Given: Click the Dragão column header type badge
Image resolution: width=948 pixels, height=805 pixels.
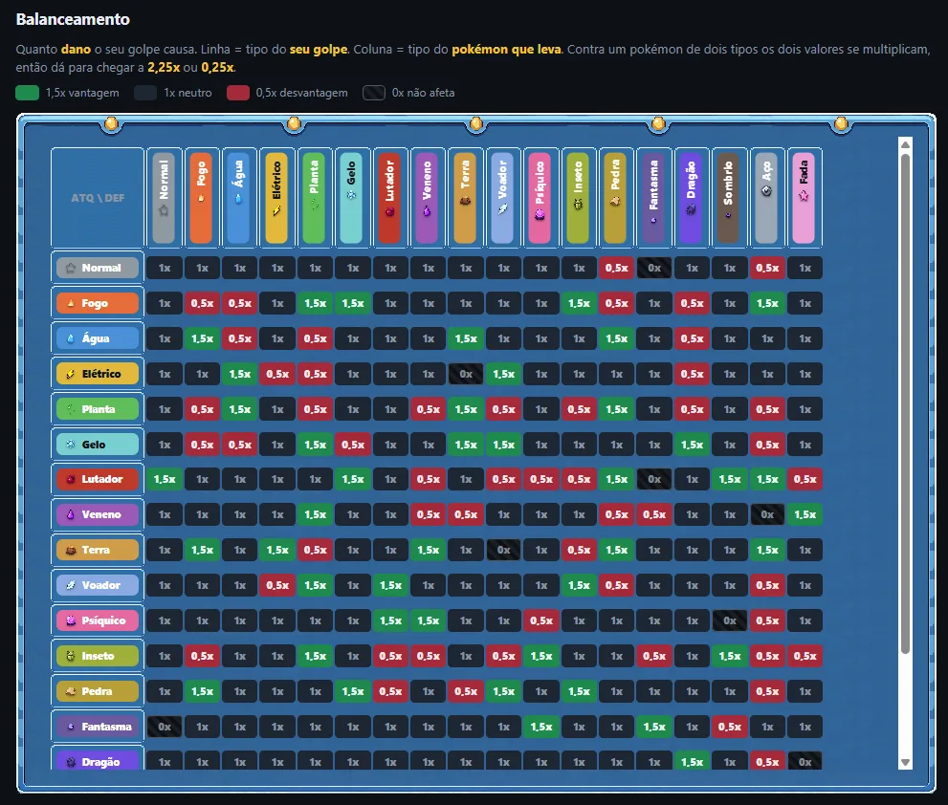Looking at the screenshot, I should (x=691, y=198).
